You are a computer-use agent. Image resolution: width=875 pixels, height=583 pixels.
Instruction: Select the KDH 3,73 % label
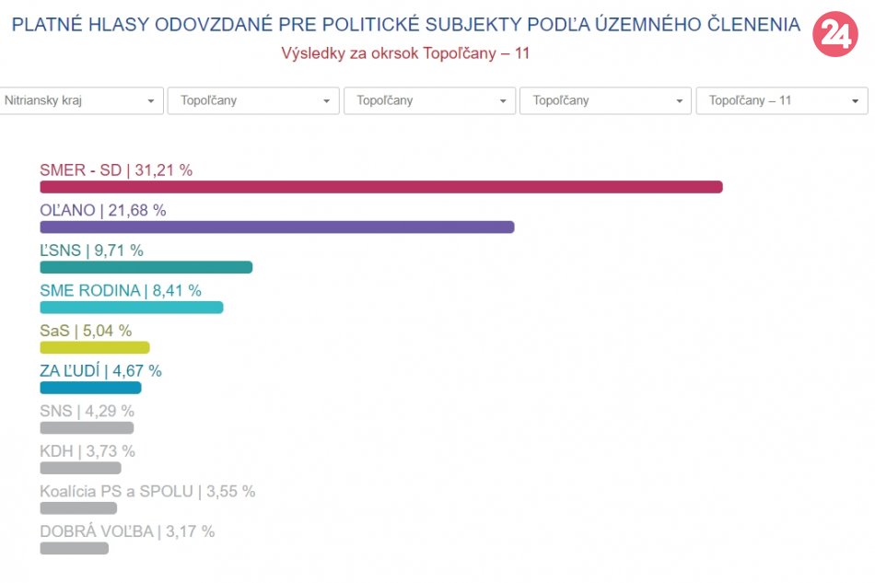pos(87,451)
